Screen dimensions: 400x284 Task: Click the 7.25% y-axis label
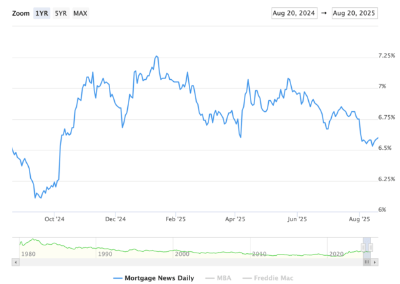tap(386, 56)
